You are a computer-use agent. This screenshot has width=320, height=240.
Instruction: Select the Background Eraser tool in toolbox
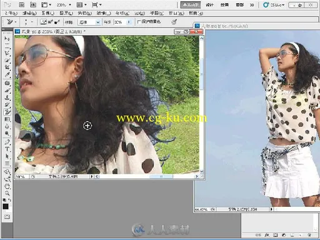7,112
